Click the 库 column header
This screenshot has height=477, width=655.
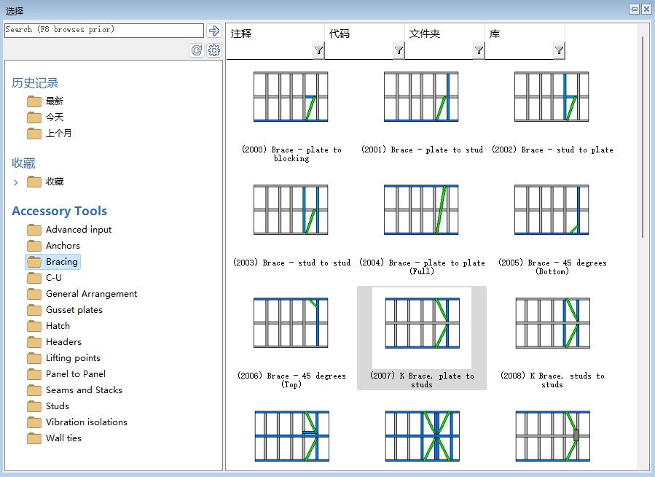[x=495, y=34]
